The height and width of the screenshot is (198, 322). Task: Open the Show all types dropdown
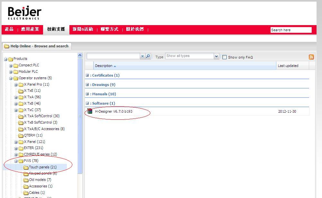[x=216, y=56]
